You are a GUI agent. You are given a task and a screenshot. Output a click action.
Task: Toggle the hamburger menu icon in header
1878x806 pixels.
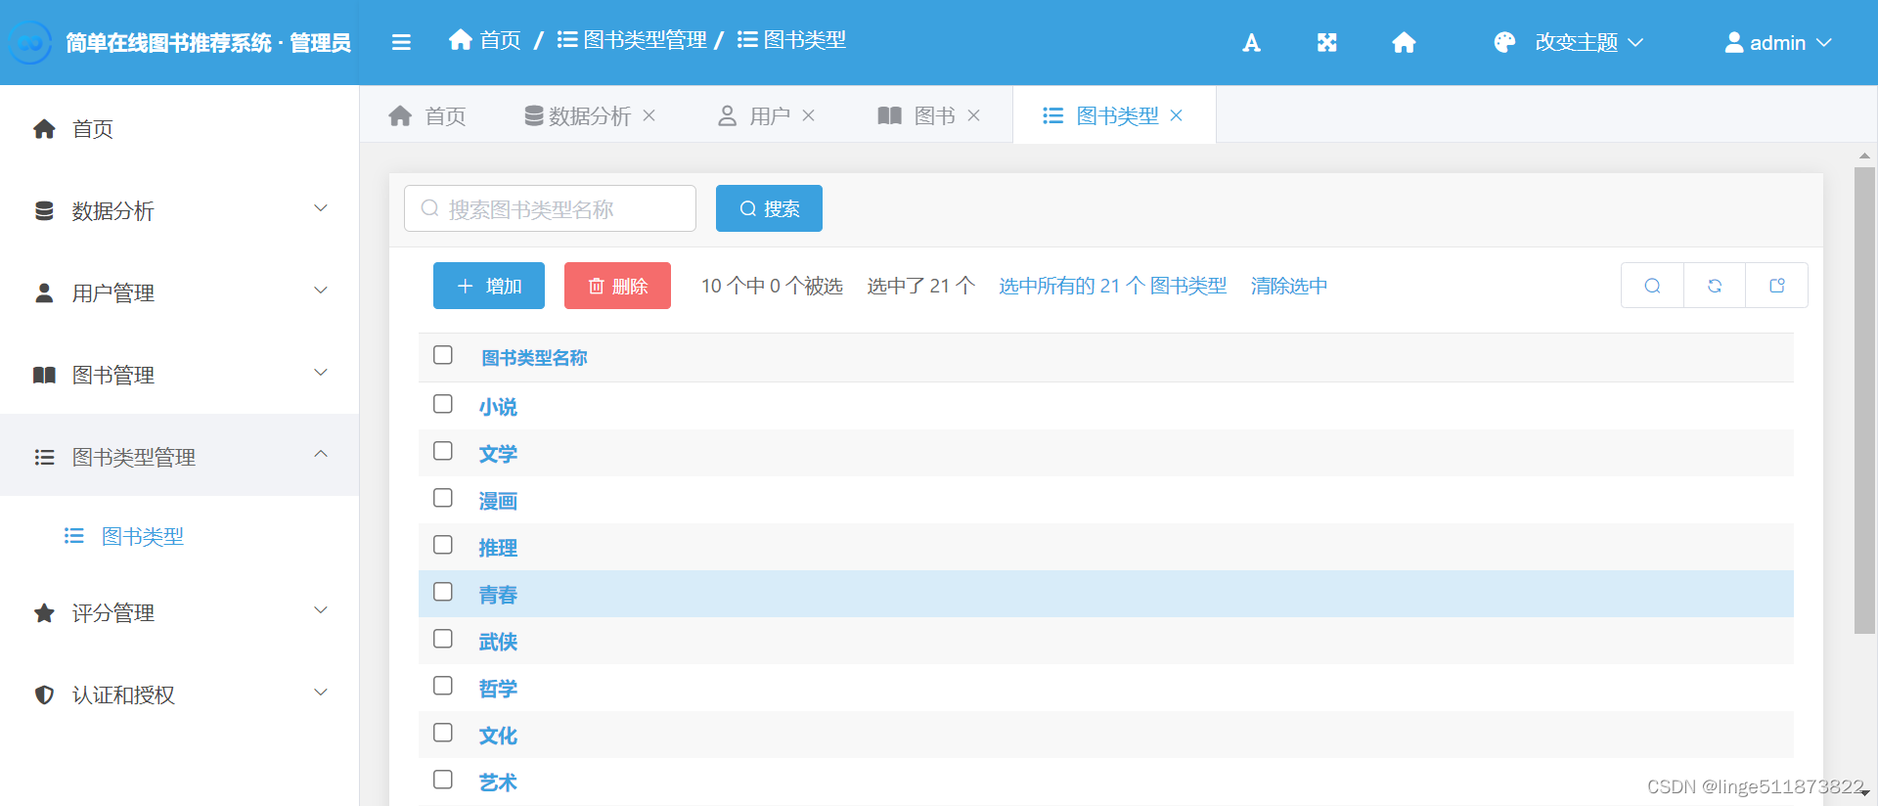pyautogui.click(x=401, y=42)
